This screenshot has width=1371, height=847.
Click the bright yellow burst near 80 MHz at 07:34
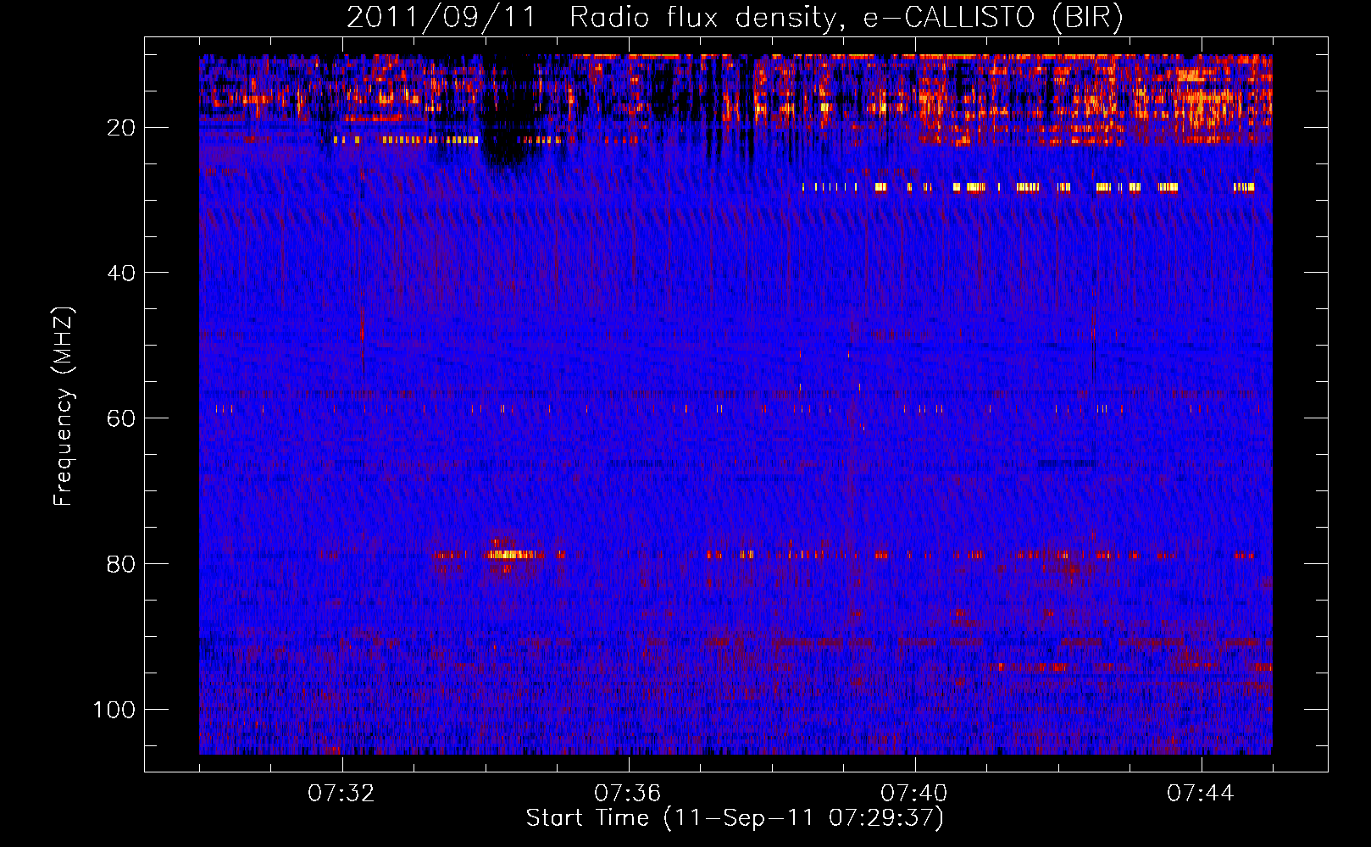(513, 555)
